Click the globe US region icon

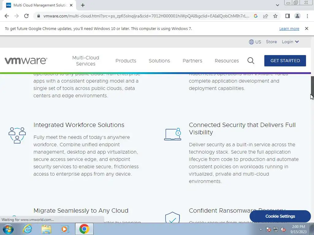[x=251, y=42]
